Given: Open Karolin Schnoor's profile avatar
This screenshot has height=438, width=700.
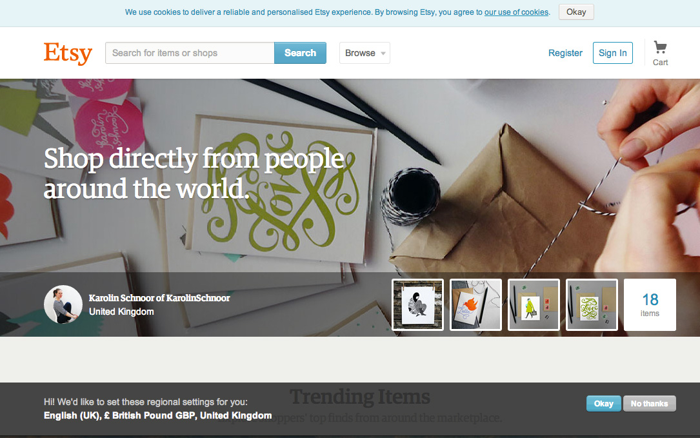Looking at the screenshot, I should coord(63,304).
